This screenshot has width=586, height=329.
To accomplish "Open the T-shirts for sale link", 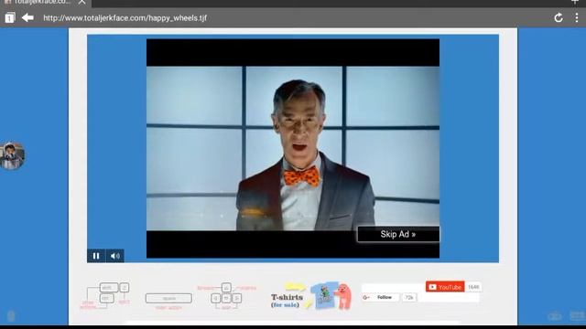I will pos(287,301).
